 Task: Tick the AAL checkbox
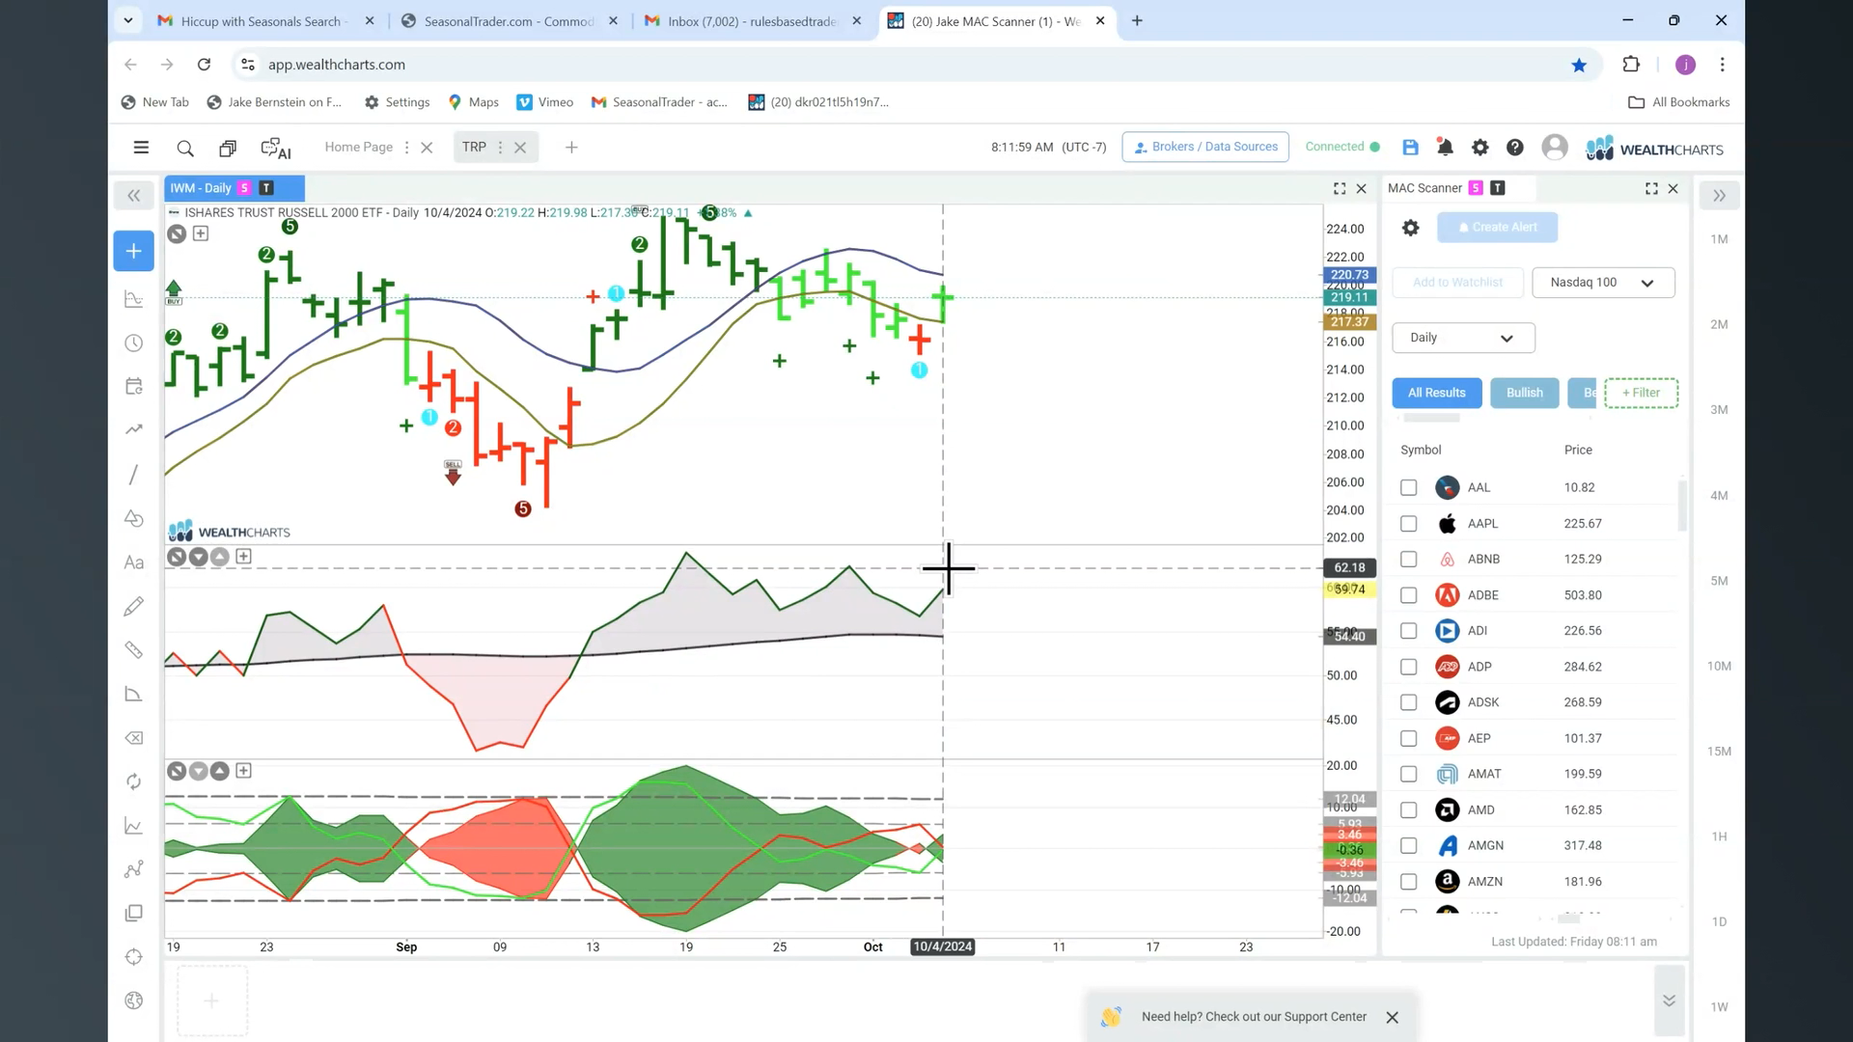coord(1409,488)
